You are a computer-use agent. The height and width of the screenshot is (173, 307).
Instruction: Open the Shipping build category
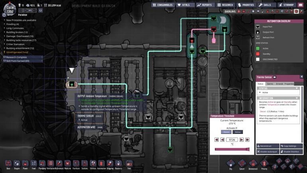tap(110, 165)
